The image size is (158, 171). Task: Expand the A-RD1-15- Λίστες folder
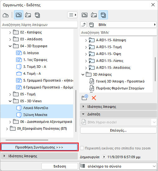point(86,61)
